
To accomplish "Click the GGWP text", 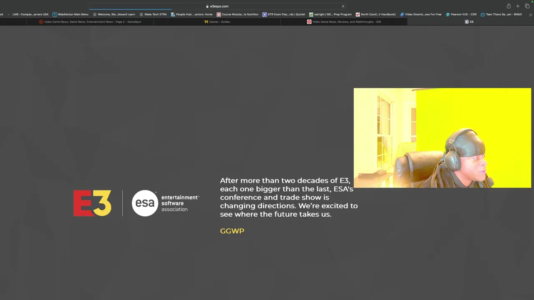I will (232, 231).
